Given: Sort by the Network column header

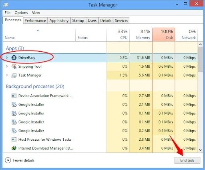Looking at the screenshot, I should click(x=186, y=34).
